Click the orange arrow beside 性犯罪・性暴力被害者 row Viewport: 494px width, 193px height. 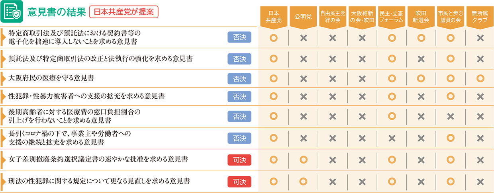[x=4, y=96]
